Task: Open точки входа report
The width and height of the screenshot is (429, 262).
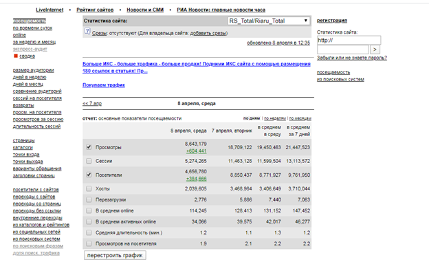Action: 26,155
